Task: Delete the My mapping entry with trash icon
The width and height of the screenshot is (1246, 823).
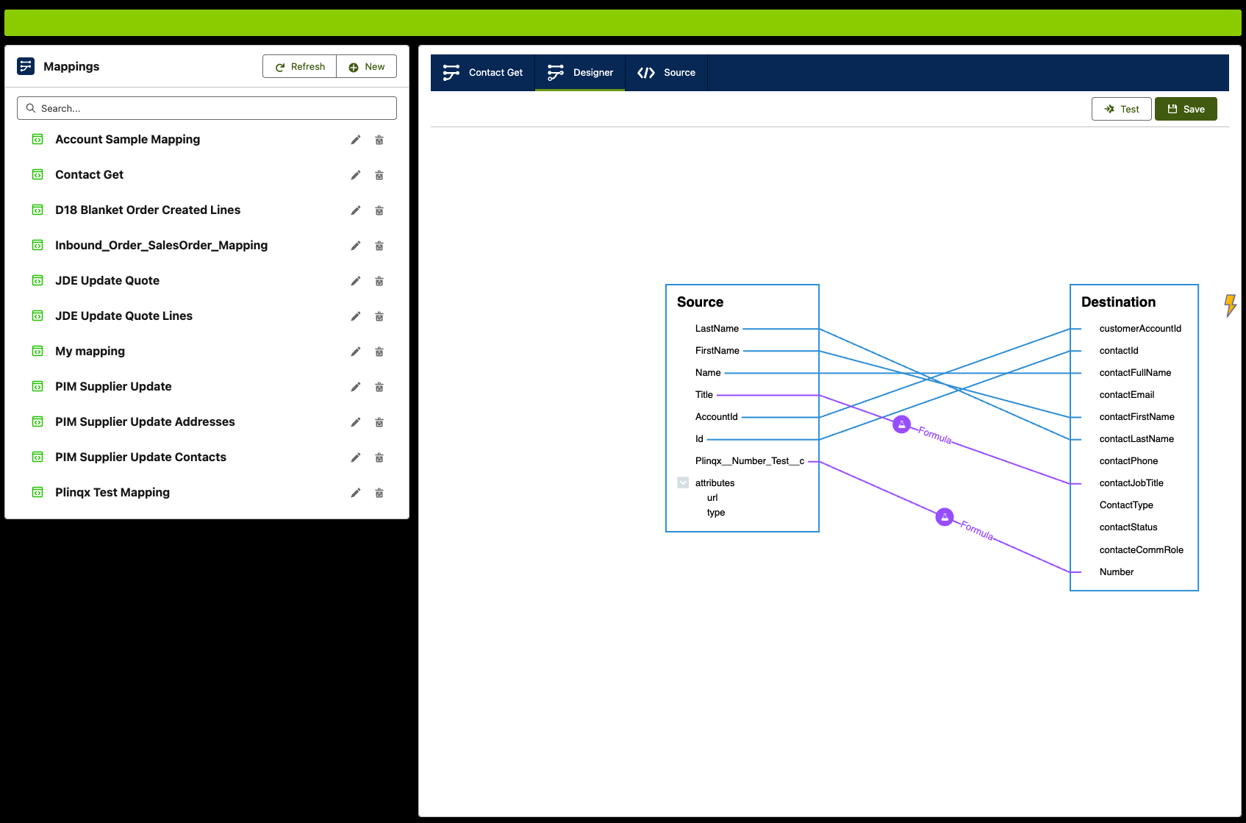Action: [x=379, y=352]
